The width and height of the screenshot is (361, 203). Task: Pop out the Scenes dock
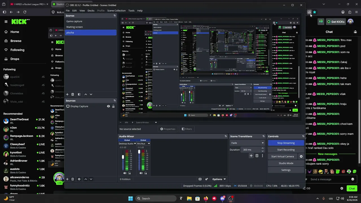pos(115,16)
